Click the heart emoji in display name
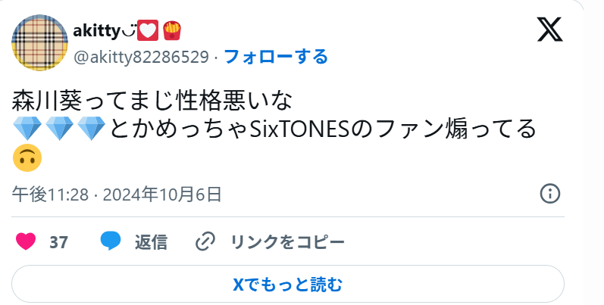Viewport: 604px width, 305px height. [148, 30]
